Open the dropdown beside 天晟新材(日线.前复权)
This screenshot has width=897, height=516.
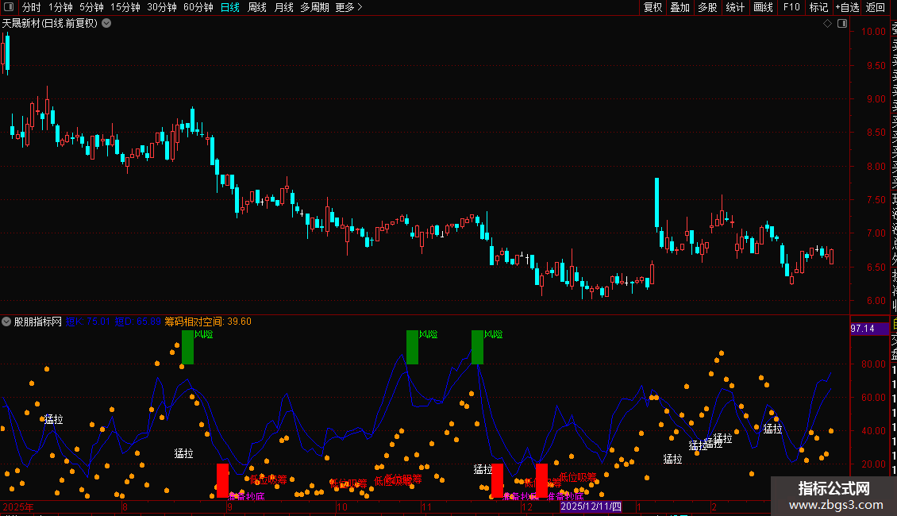point(106,24)
